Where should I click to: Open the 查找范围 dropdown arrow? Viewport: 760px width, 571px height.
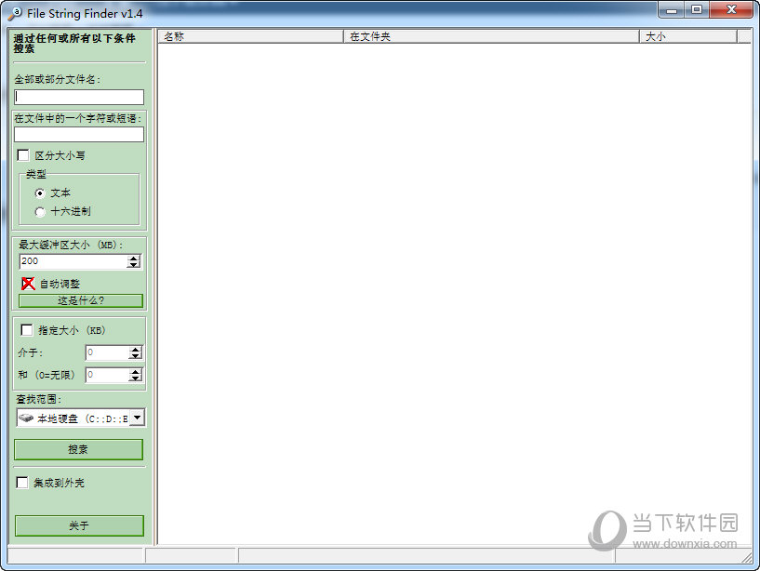pos(138,418)
